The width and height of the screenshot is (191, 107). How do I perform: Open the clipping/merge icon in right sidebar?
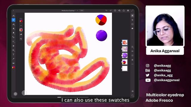pyautogui.click(x=133, y=60)
